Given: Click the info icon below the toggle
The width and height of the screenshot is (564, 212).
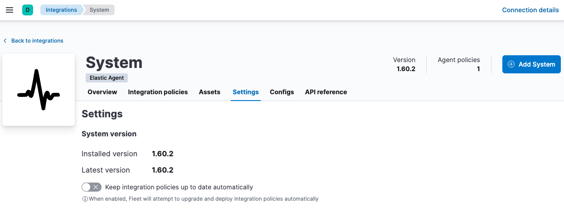Looking at the screenshot, I should click(85, 199).
